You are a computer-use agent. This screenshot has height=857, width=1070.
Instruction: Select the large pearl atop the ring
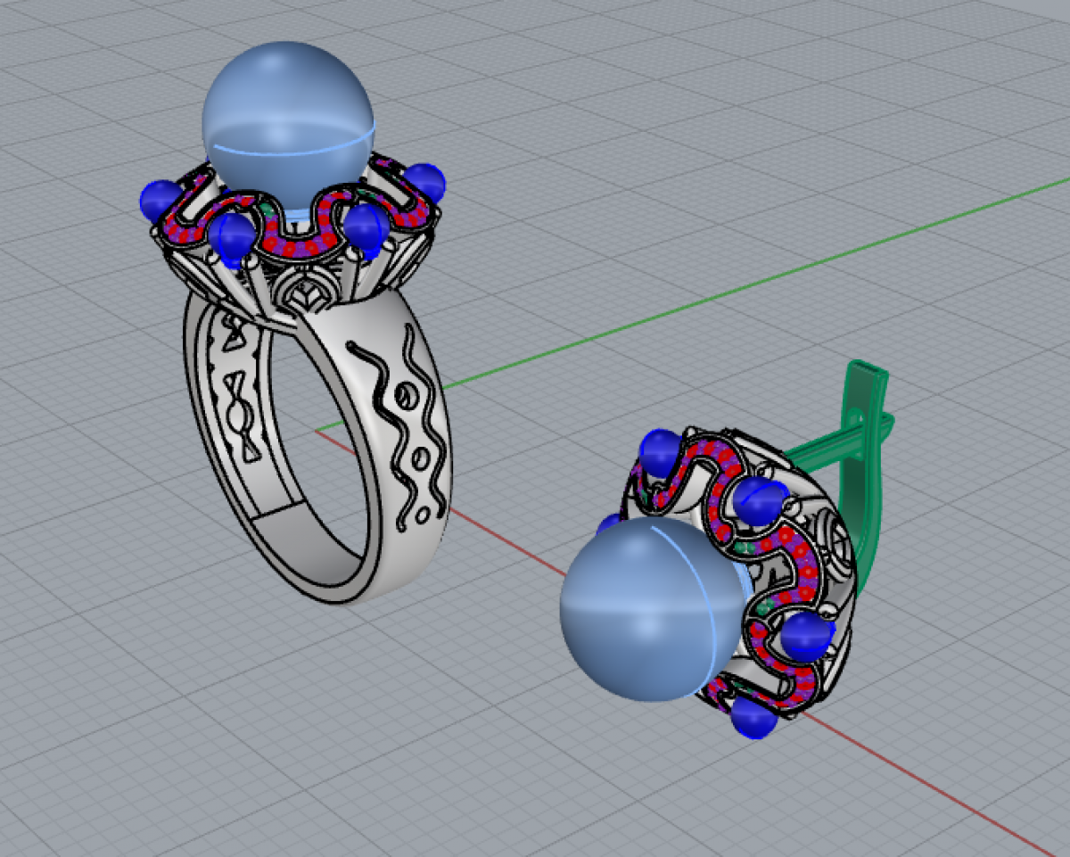(x=287, y=124)
